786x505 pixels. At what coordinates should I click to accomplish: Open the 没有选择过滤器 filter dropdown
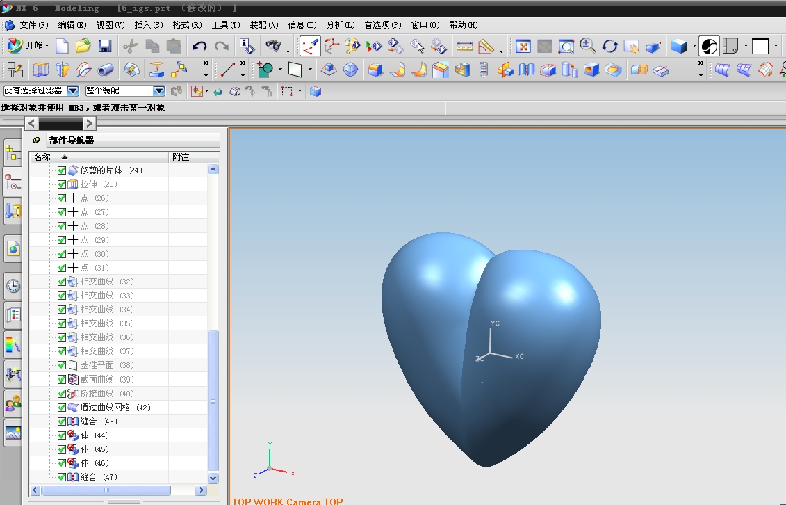click(74, 91)
